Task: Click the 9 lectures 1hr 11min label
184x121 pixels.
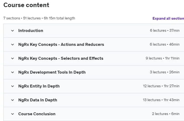Action: tap(163, 58)
